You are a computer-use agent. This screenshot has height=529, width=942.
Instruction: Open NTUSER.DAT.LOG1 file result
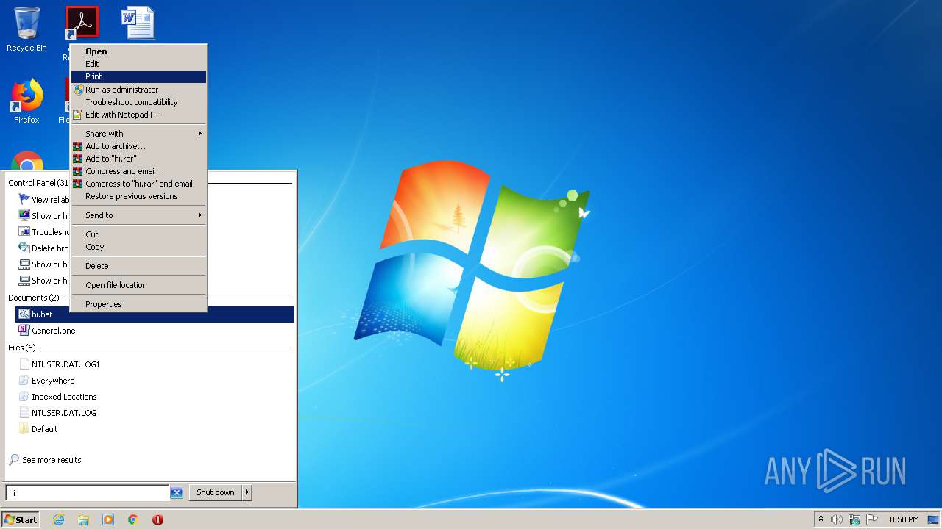pos(155,364)
